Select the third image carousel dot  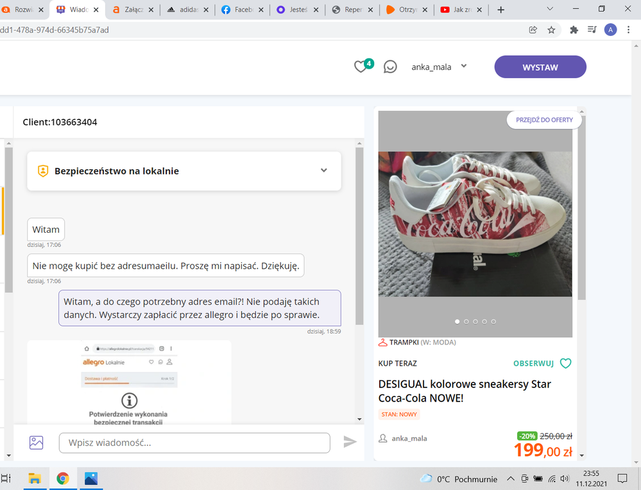(475, 321)
